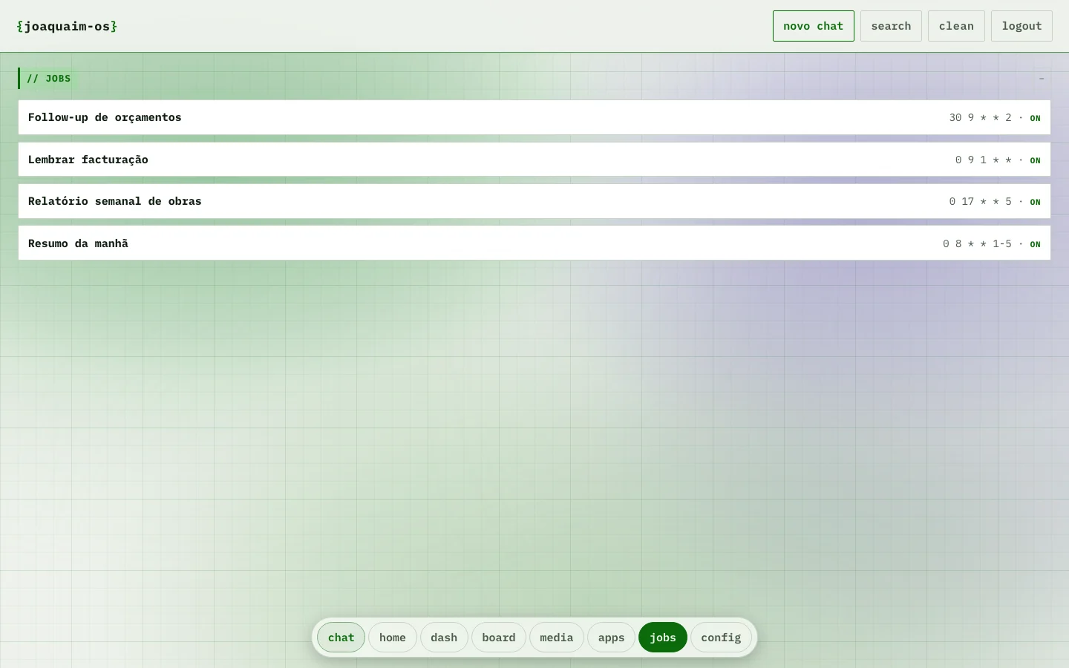The image size is (1069, 668).
Task: Click the cron schedule 0 17 * * 5
Action: [980, 201]
